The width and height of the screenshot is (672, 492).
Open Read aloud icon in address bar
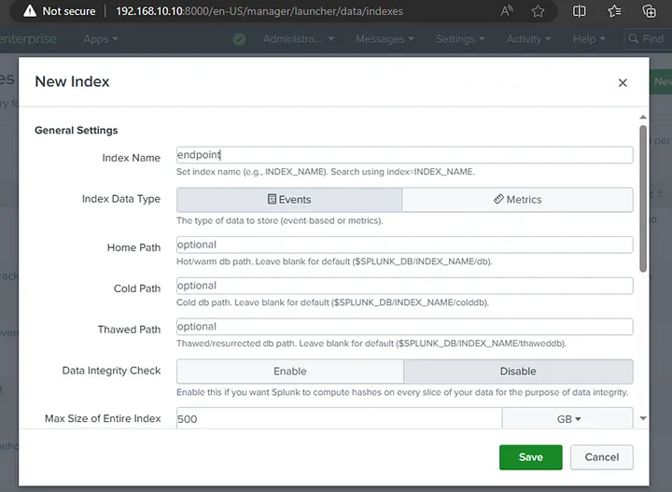point(507,10)
